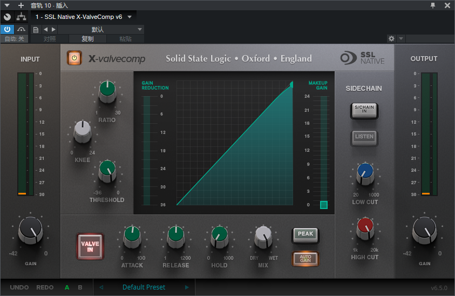Click the SSL NATIVE logo
This screenshot has width=455, height=296.
click(363, 58)
